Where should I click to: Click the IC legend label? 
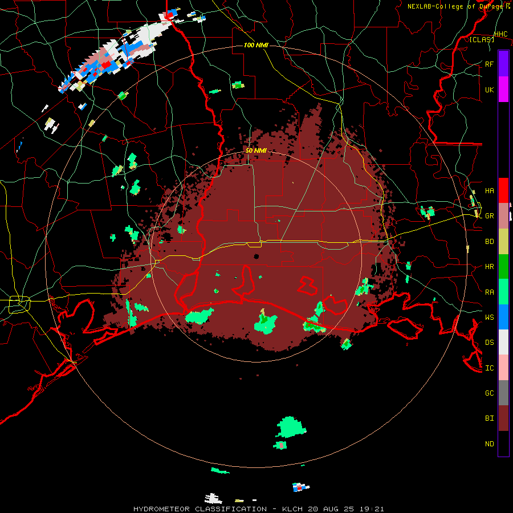pos(489,368)
